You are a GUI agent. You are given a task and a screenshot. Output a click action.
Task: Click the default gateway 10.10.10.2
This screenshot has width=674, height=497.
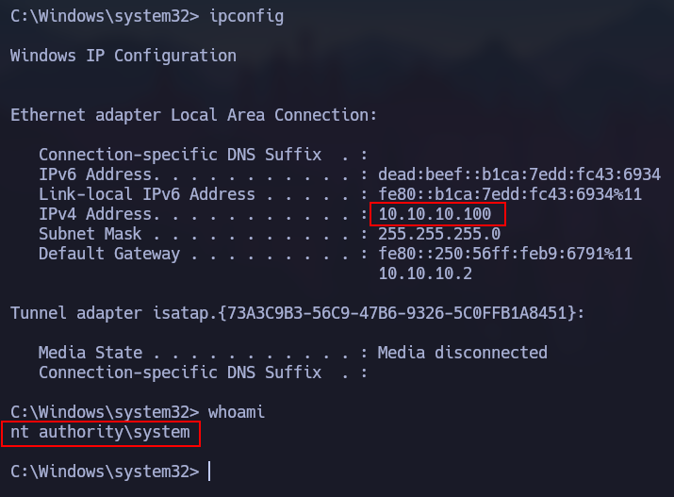[x=425, y=273]
